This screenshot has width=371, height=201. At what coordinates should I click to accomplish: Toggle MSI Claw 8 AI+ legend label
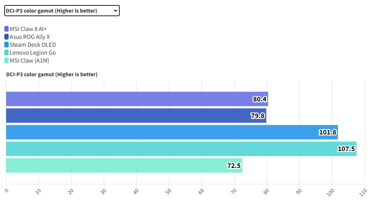33,29
